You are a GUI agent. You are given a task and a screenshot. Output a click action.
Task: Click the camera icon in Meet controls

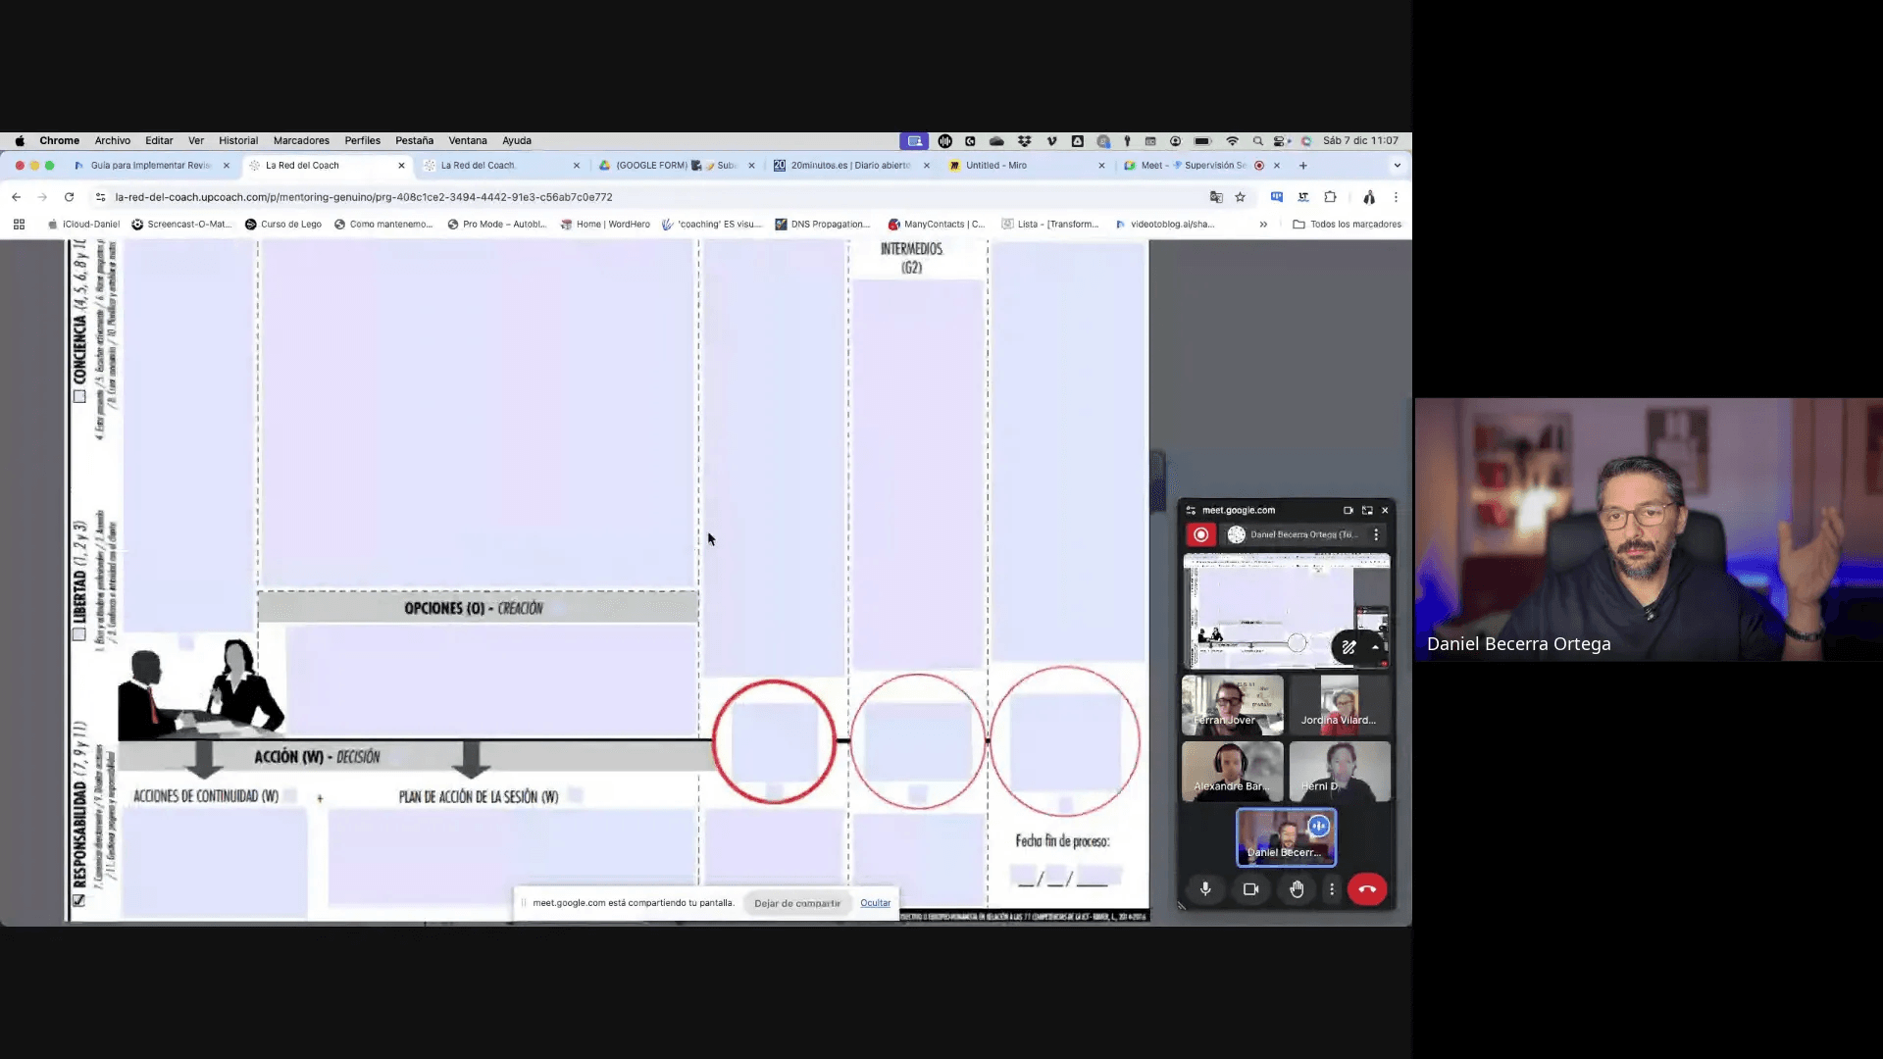(x=1249, y=888)
